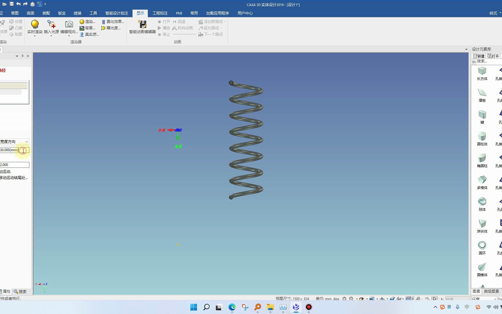Click the top endpoint handle of the spring
Viewport: 502px width, 314px height.
pyautogui.click(x=231, y=83)
